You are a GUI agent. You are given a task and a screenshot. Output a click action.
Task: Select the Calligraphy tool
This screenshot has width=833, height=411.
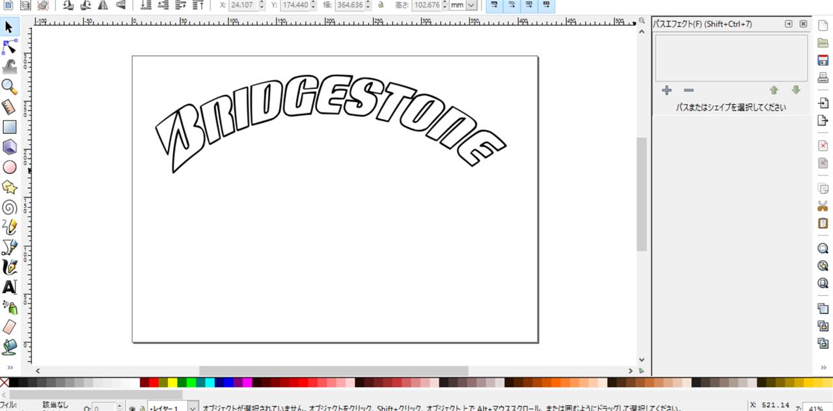pyautogui.click(x=9, y=267)
